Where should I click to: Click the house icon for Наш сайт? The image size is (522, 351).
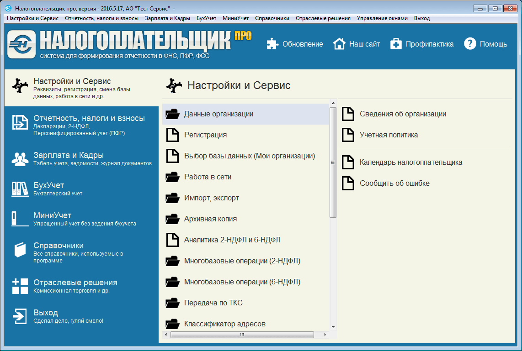pyautogui.click(x=339, y=44)
